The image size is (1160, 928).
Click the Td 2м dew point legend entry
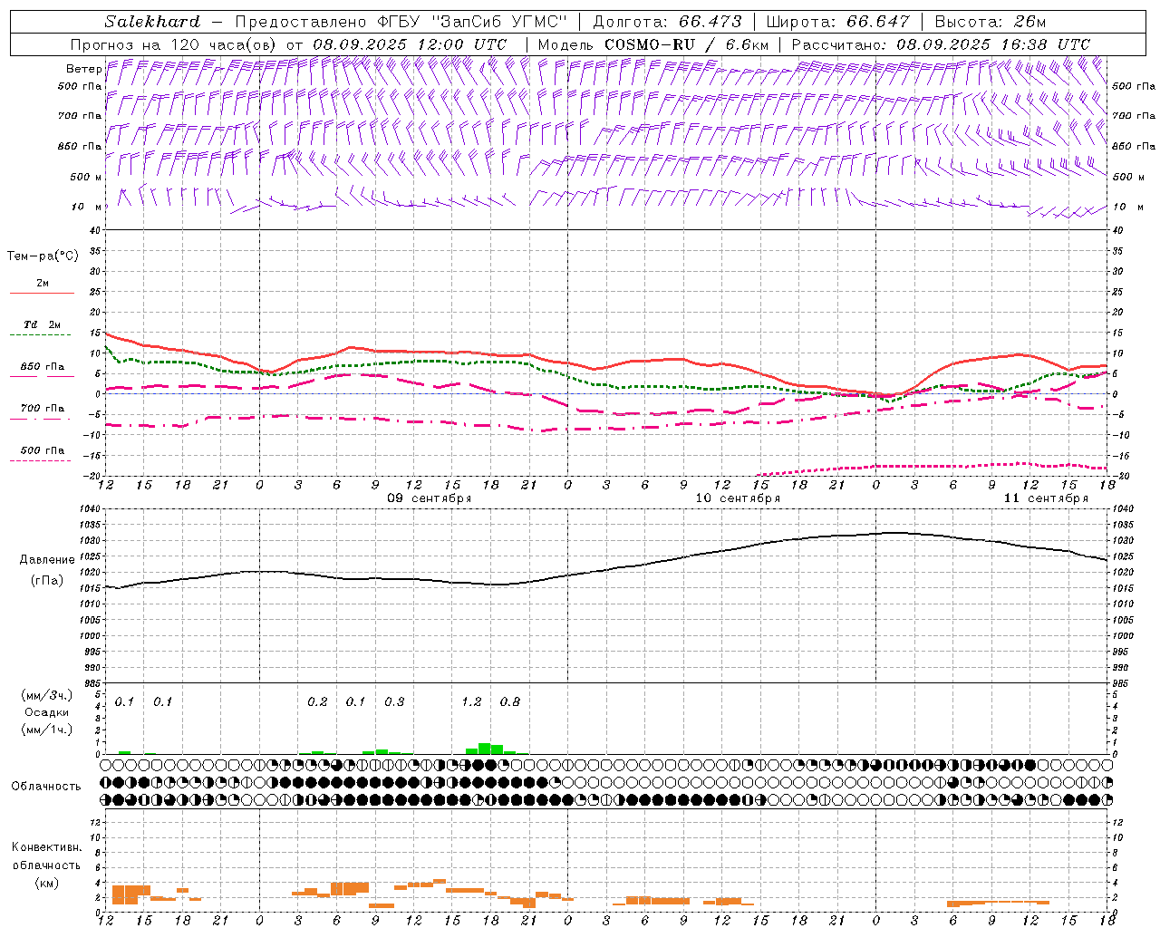pyautogui.click(x=43, y=324)
